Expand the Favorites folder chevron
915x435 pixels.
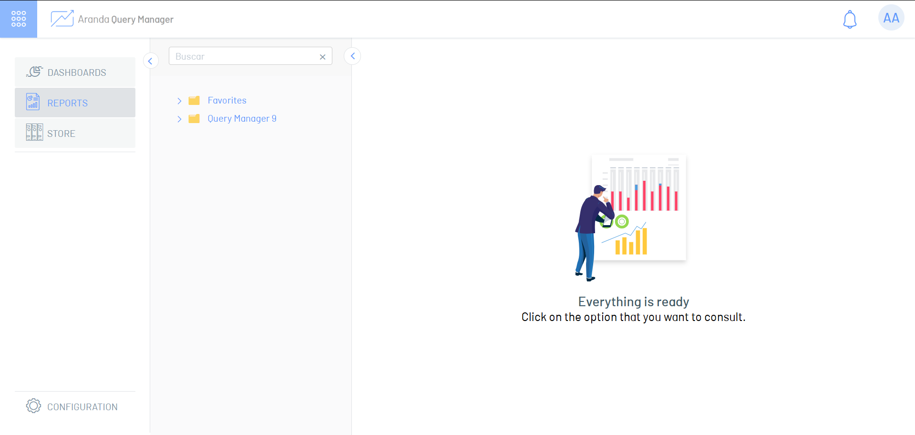[179, 101]
